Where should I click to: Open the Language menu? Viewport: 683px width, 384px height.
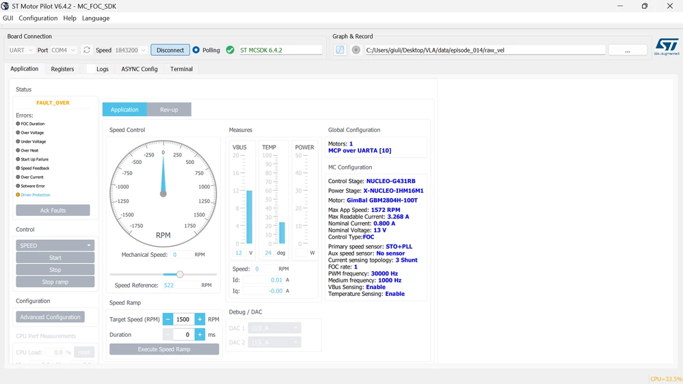[96, 18]
